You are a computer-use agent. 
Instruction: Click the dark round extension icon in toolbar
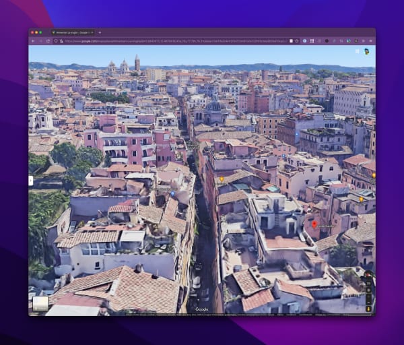[327, 40]
